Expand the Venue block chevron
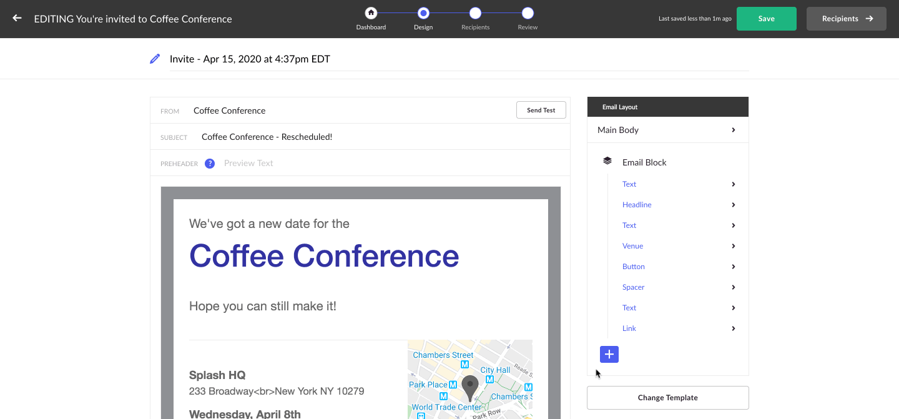The height and width of the screenshot is (419, 899). 734,246
